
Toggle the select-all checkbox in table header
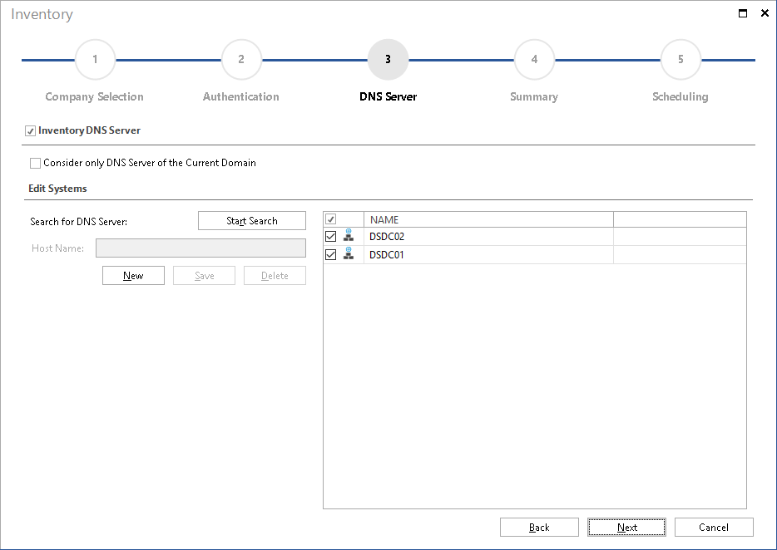330,219
